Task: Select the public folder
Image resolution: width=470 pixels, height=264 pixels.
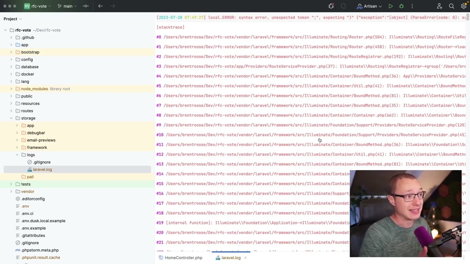Action: click(x=26, y=96)
